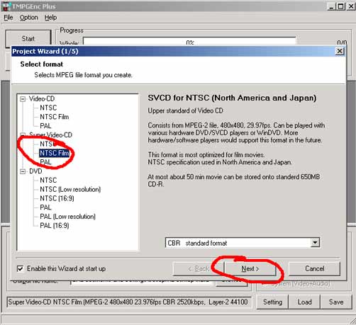Open the Option menu
The image size is (356, 325).
pos(28,18)
